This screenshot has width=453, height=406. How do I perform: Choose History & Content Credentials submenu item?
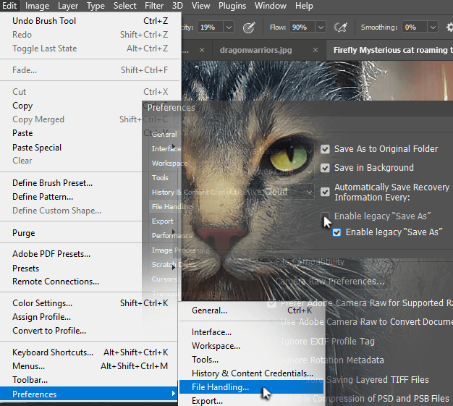(251, 373)
